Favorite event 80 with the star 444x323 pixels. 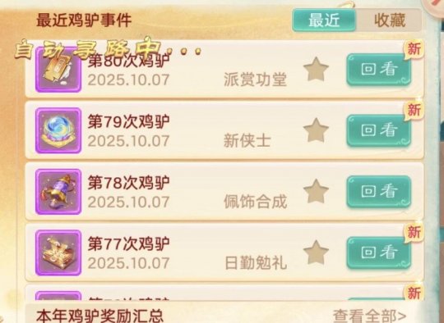coord(316,69)
